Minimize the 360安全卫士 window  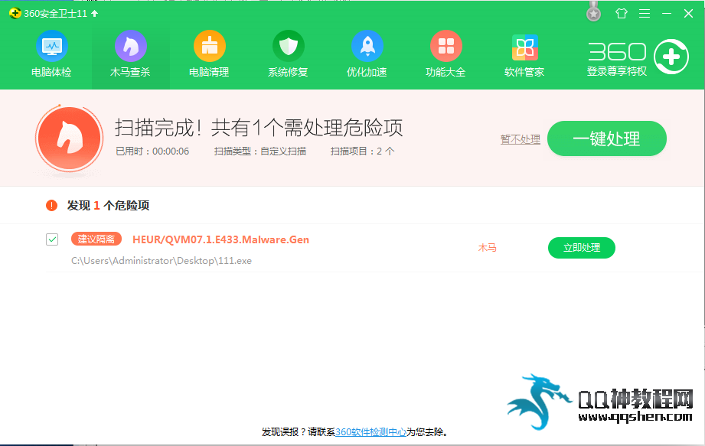[666, 14]
